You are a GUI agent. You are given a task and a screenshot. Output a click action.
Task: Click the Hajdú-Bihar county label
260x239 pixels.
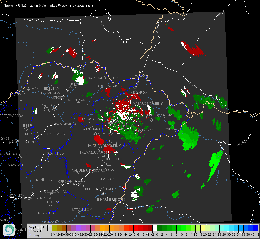tap(66, 168)
